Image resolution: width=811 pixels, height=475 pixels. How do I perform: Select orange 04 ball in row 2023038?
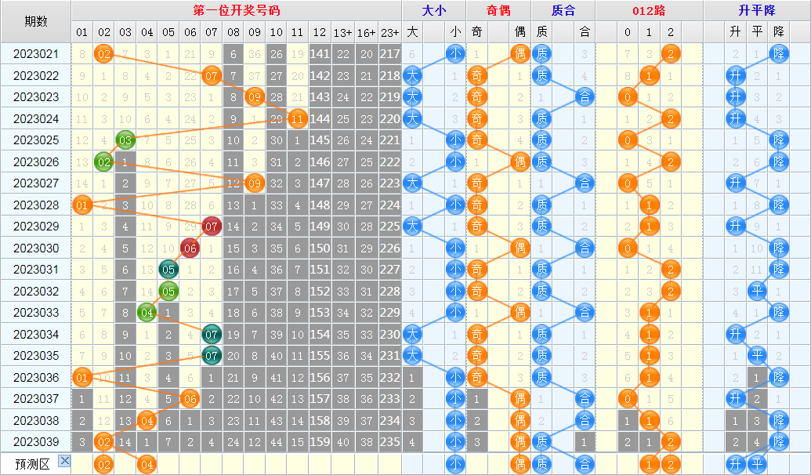(x=147, y=421)
